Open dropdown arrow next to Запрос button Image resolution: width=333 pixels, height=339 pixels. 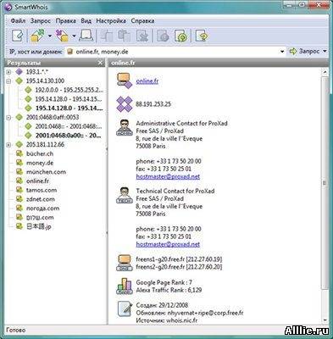point(325,51)
